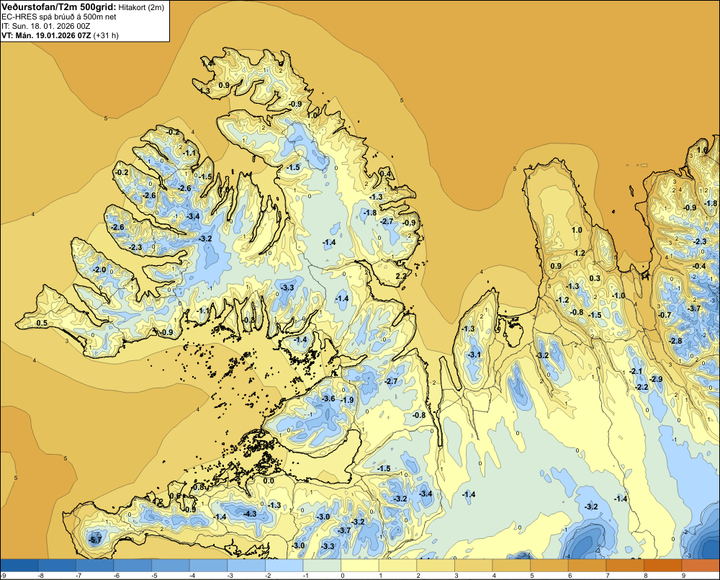Click the -2.1 temperature value
Viewport: 720px width, 580px height.
point(636,371)
